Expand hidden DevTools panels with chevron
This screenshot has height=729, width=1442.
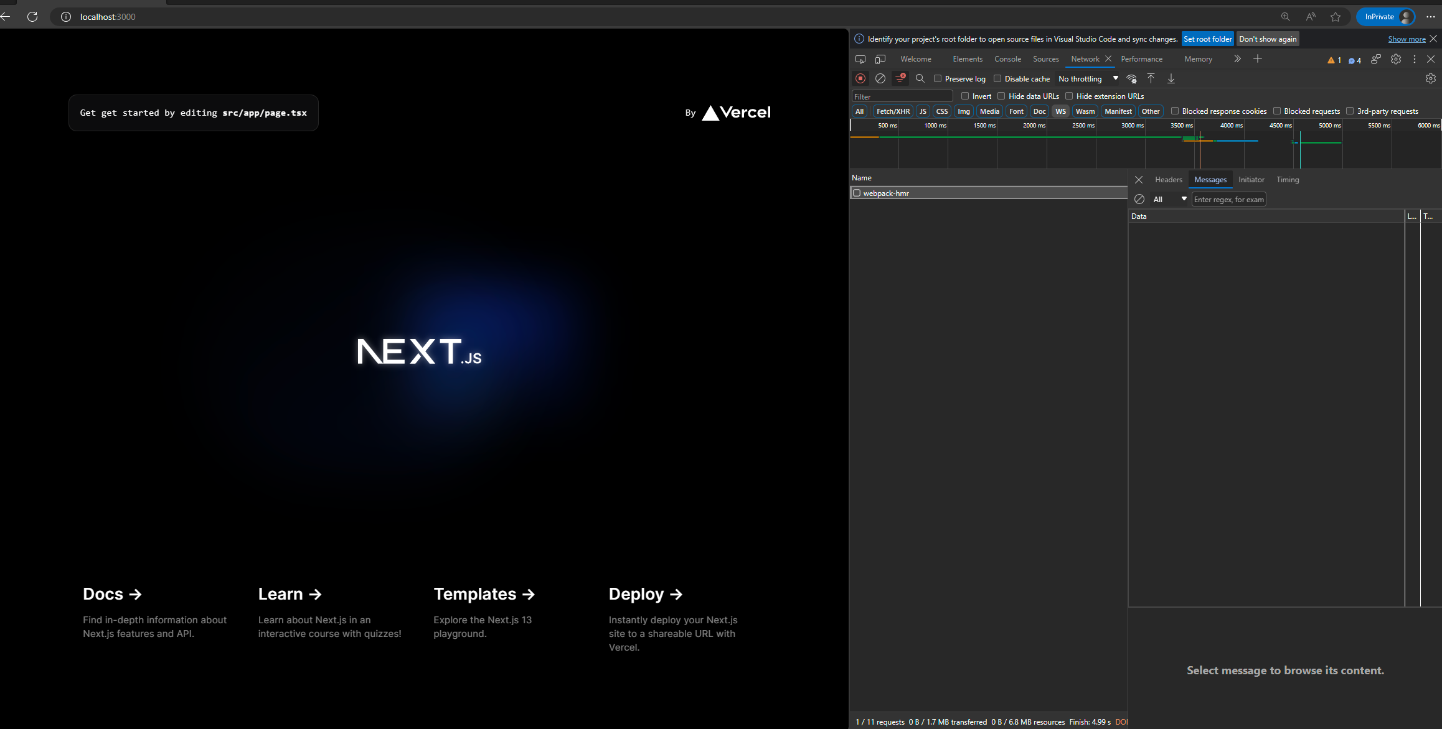pyautogui.click(x=1237, y=59)
